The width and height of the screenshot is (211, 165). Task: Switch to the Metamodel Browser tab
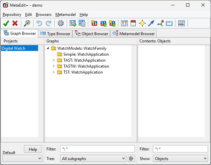(133, 33)
